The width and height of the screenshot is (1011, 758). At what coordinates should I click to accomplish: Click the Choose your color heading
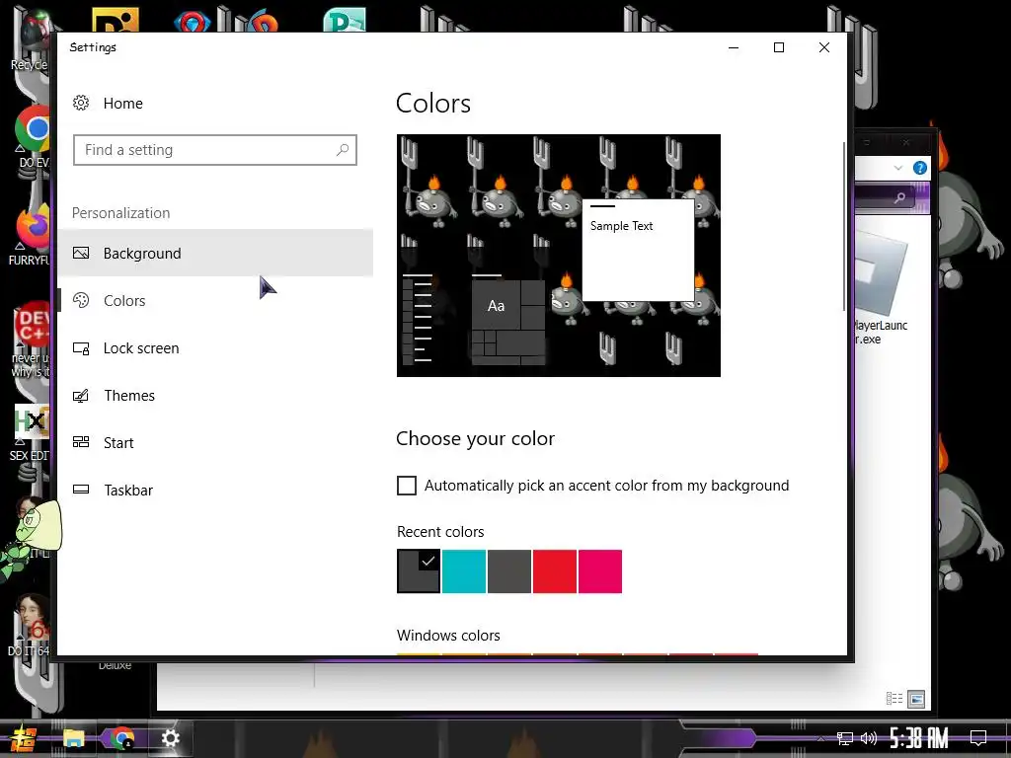475,438
